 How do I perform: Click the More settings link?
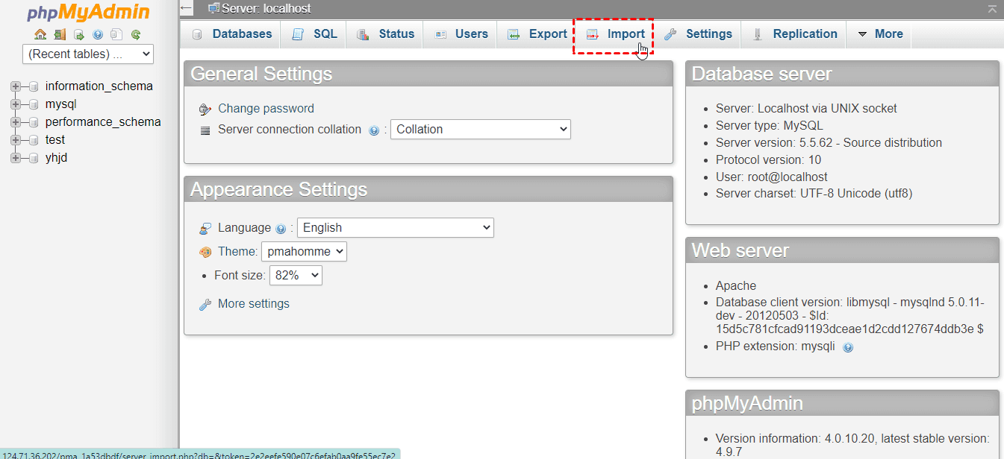(x=254, y=303)
